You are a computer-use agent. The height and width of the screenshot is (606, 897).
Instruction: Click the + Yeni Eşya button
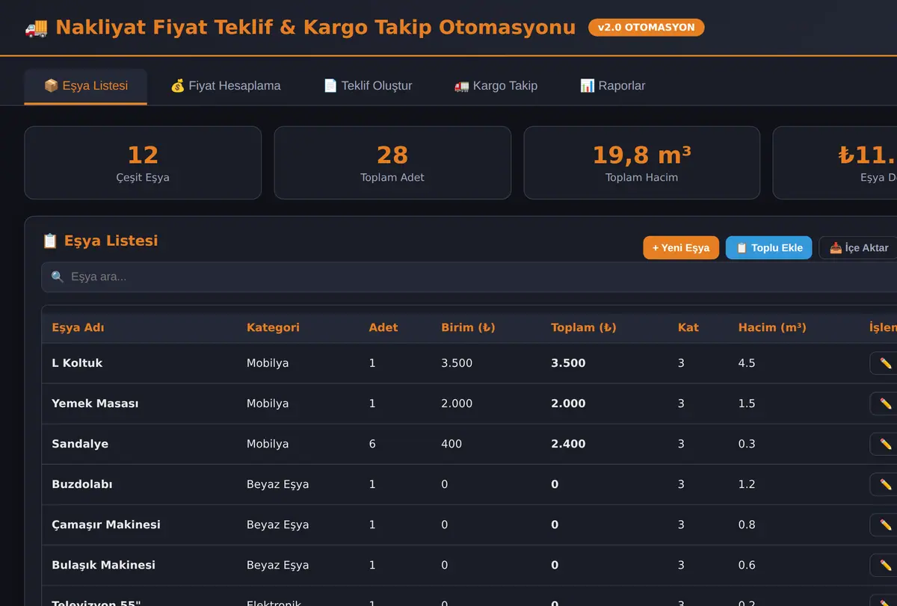(x=681, y=248)
